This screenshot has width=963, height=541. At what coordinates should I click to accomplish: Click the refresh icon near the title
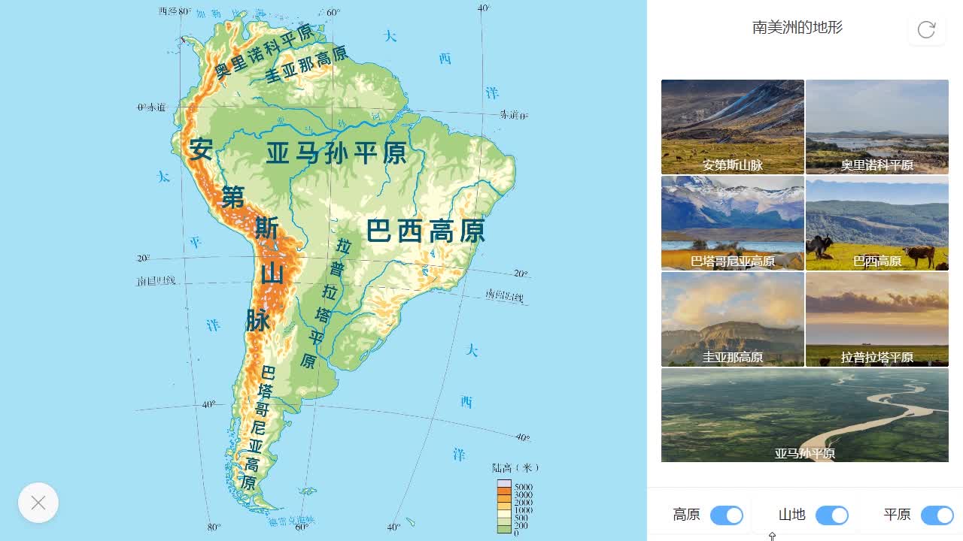926,29
